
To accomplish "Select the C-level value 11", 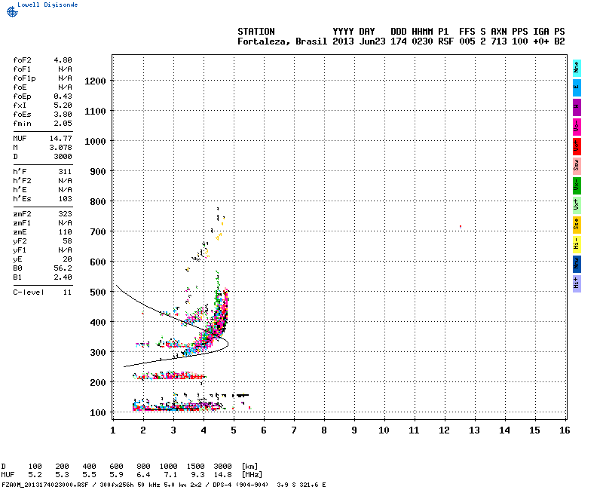I will 67,292.
